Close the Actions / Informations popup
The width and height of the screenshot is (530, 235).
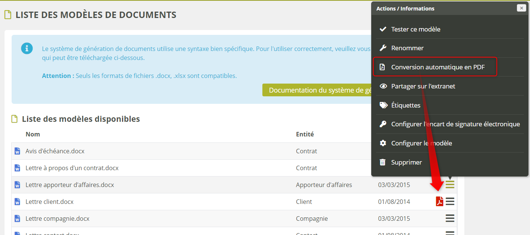pos(521,8)
